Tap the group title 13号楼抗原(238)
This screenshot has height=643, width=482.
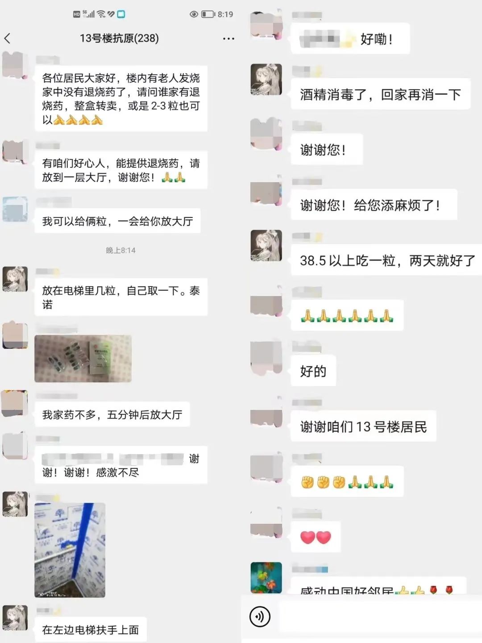pyautogui.click(x=119, y=38)
